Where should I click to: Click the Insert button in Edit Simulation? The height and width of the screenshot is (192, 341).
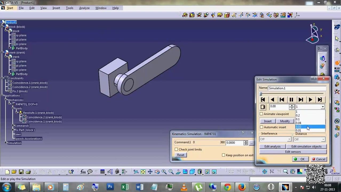[268, 121]
